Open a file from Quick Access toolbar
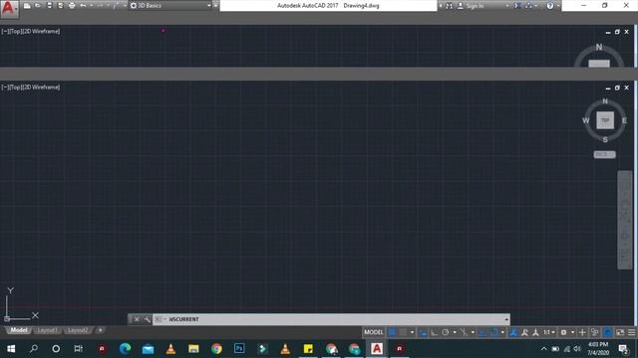Screen dimensions: 638x358 click(38, 6)
